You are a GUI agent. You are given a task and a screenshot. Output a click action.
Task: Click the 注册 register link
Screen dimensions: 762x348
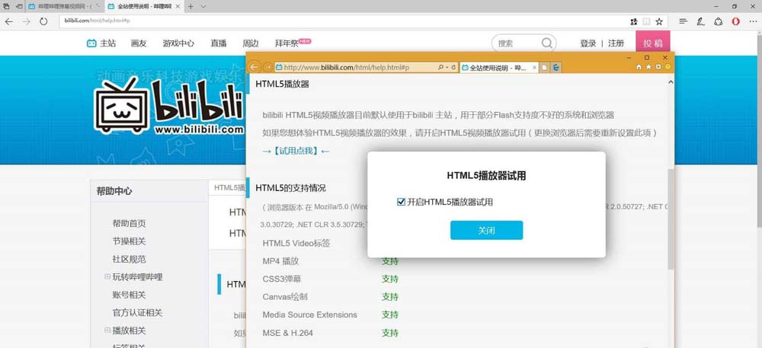[x=616, y=43]
